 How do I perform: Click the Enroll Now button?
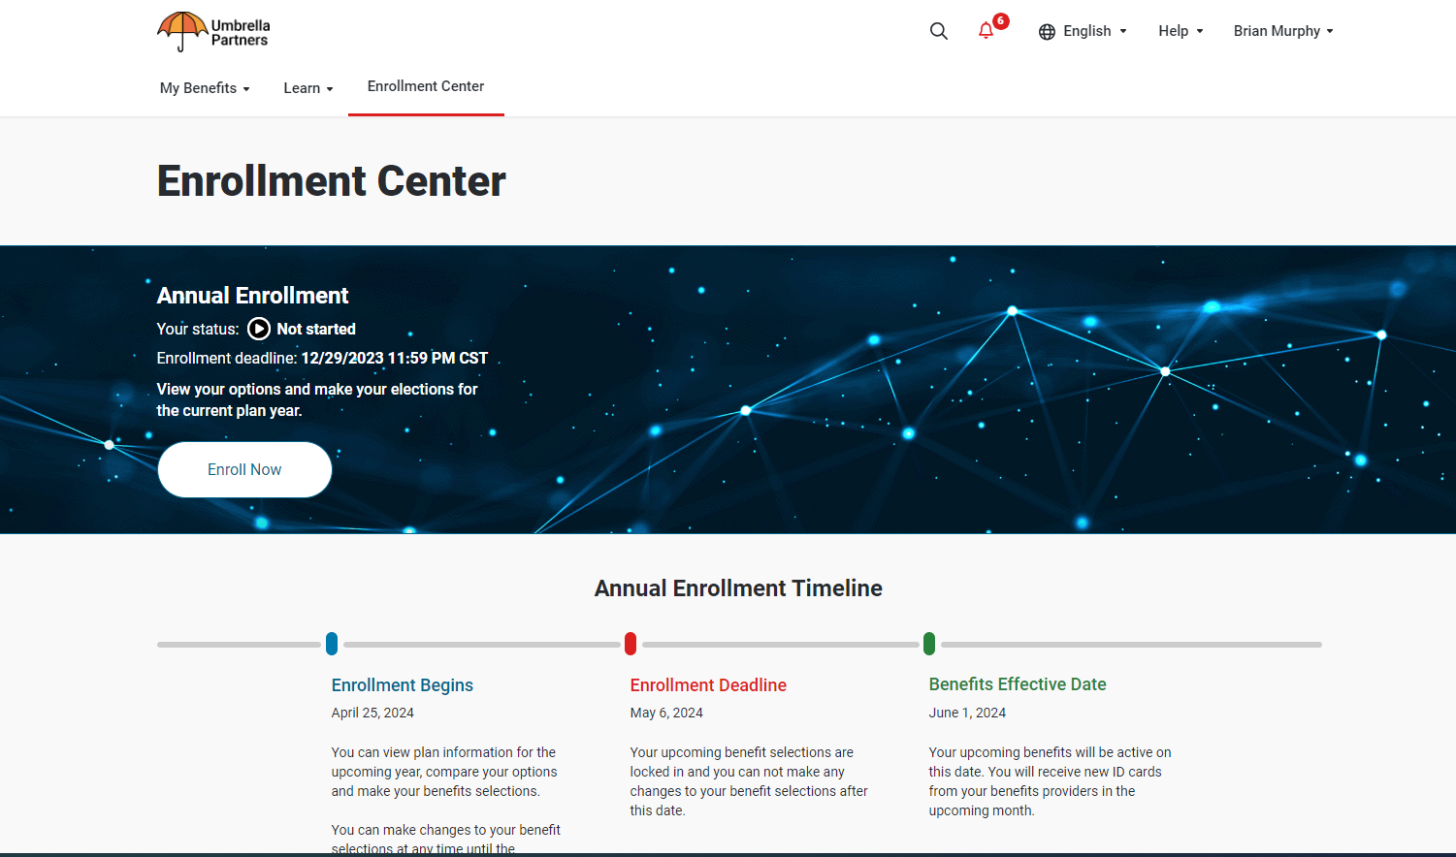(244, 469)
